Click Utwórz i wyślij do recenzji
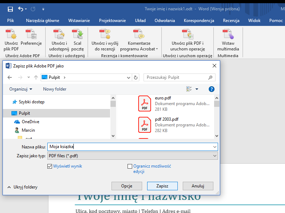Image resolution: width=285 pixels, height=213 pixels. click(105, 40)
